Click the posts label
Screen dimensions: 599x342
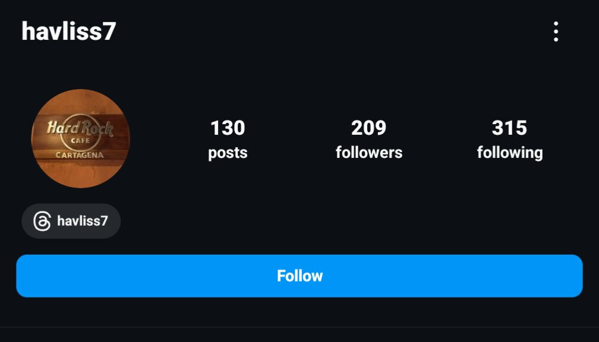point(228,153)
